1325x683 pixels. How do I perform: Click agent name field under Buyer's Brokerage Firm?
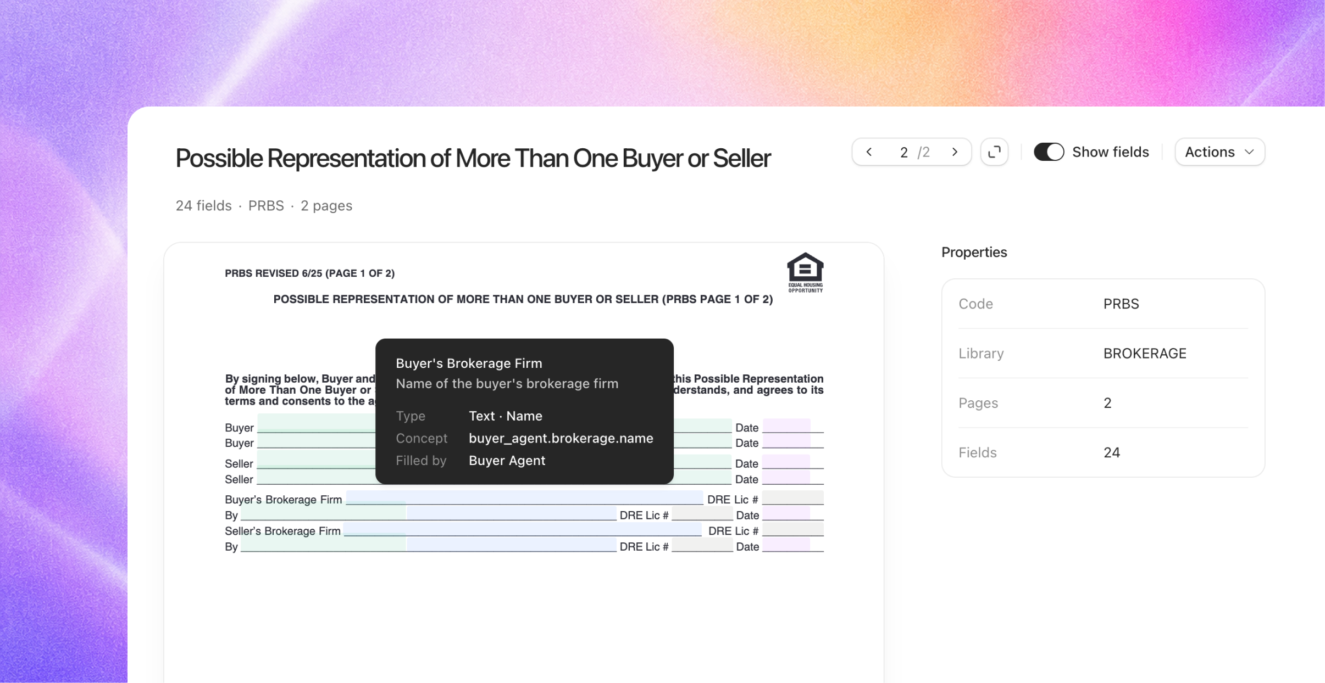click(511, 513)
